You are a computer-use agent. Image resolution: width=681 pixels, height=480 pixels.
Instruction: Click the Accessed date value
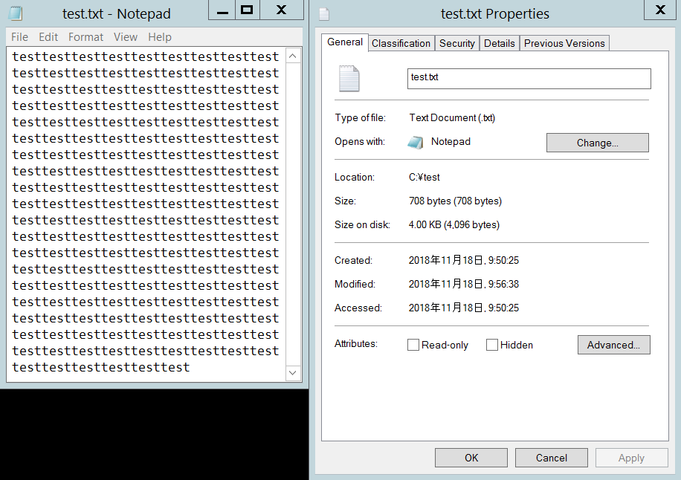click(463, 308)
